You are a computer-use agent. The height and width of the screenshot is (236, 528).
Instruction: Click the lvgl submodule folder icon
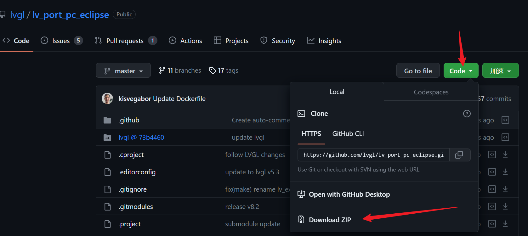107,138
